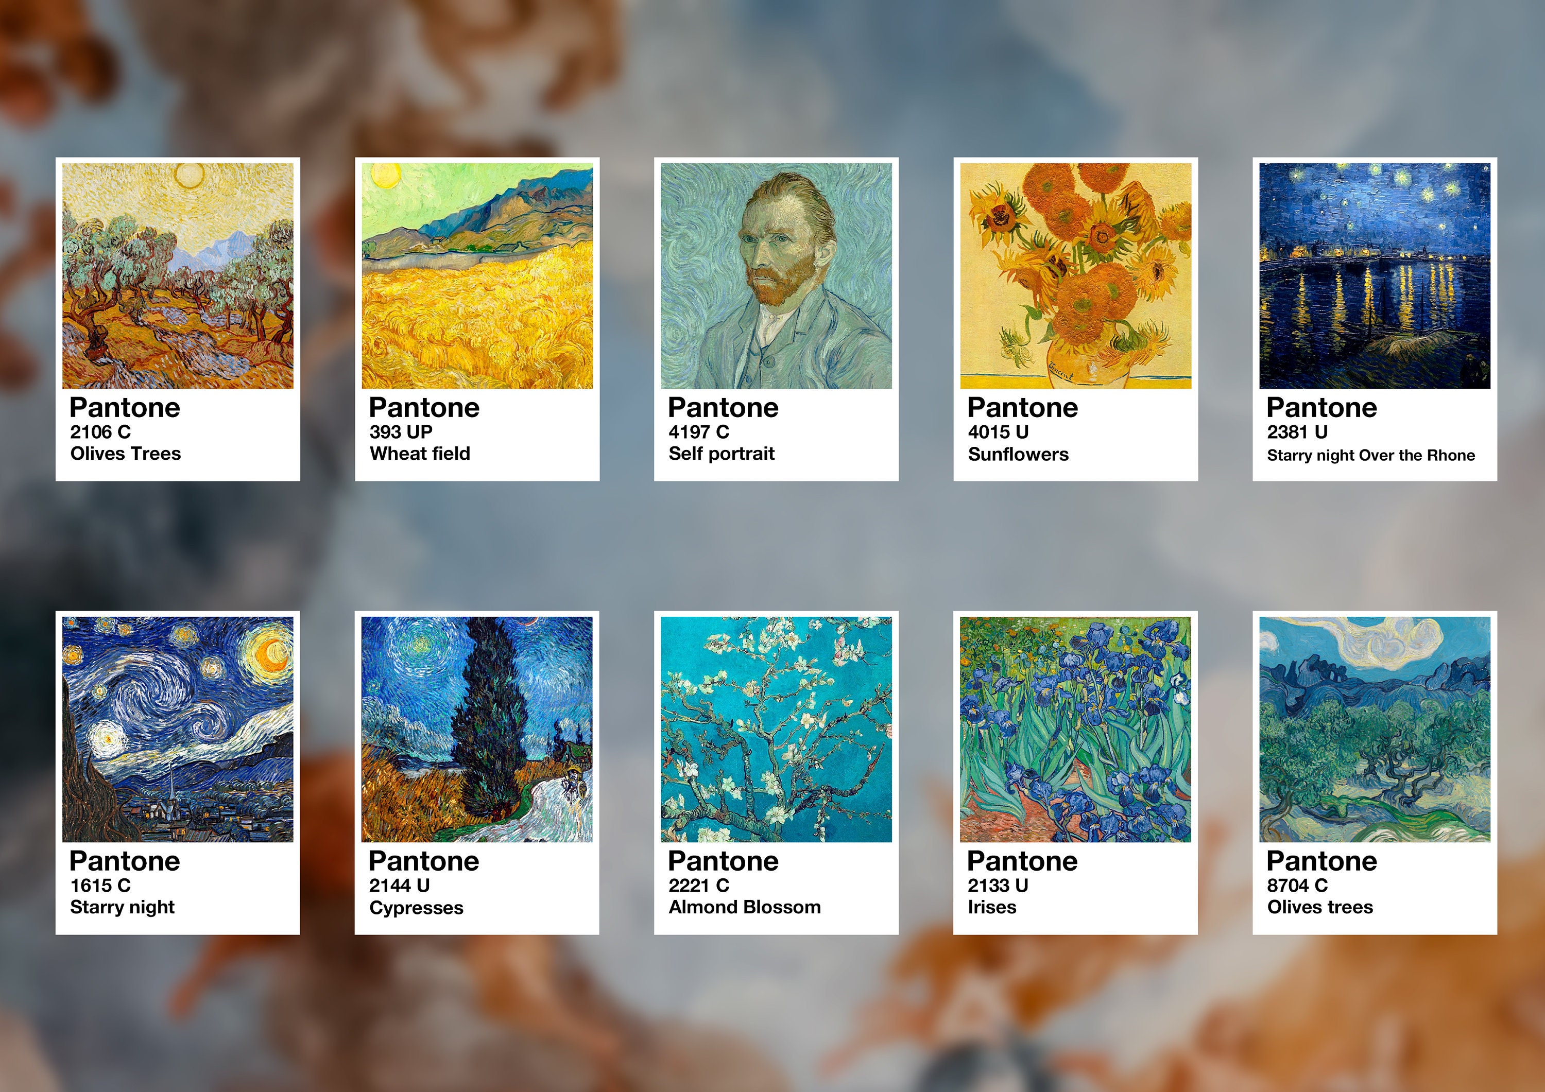Click the Sunflowers caption text
Screen dimensions: 1545x1092
(1018, 454)
